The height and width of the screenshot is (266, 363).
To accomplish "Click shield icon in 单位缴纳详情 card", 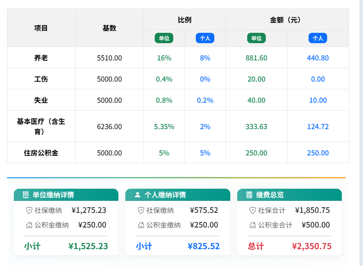I will (x=29, y=210).
